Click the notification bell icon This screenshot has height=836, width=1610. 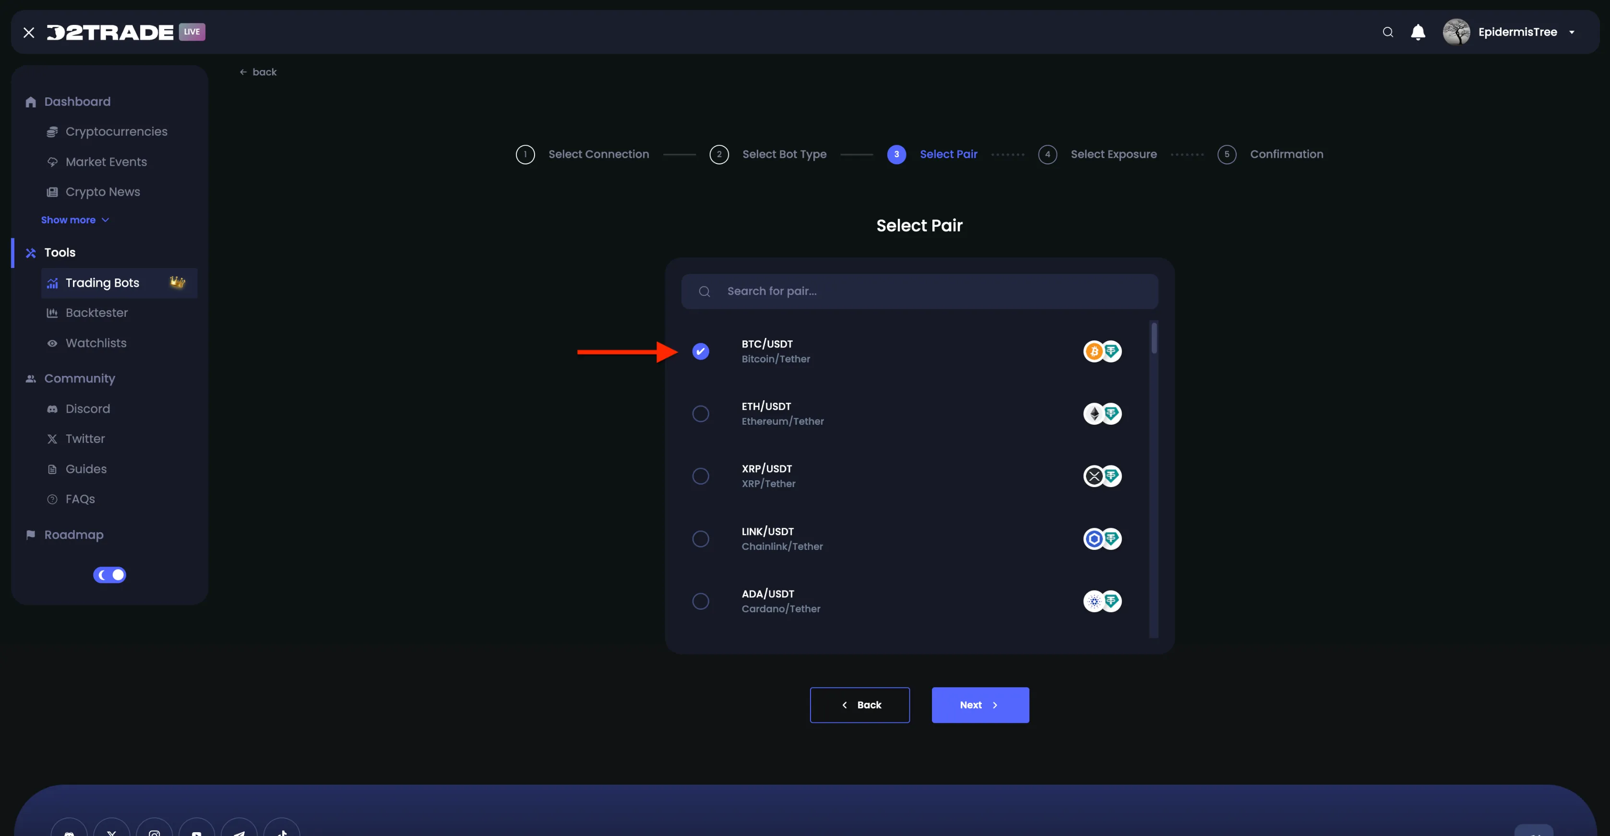point(1418,32)
